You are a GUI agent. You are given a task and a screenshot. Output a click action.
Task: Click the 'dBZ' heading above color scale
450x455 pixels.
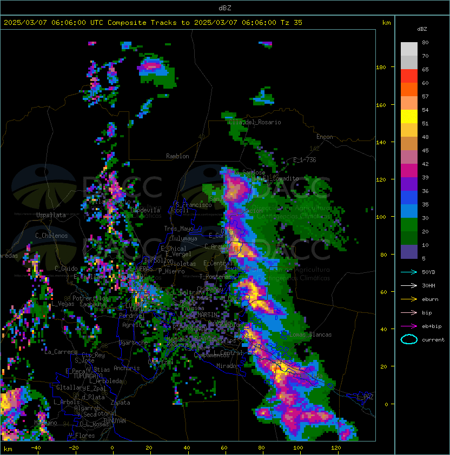click(x=422, y=29)
